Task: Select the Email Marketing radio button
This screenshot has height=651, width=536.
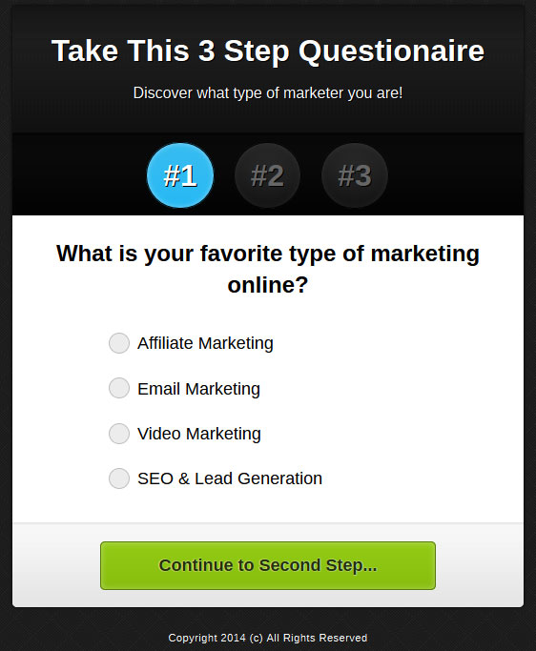Action: pos(119,388)
